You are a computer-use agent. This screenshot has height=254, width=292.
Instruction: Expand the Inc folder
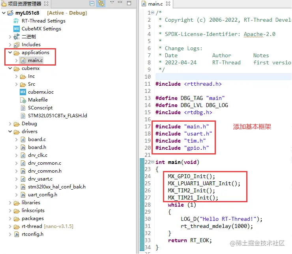17,76
